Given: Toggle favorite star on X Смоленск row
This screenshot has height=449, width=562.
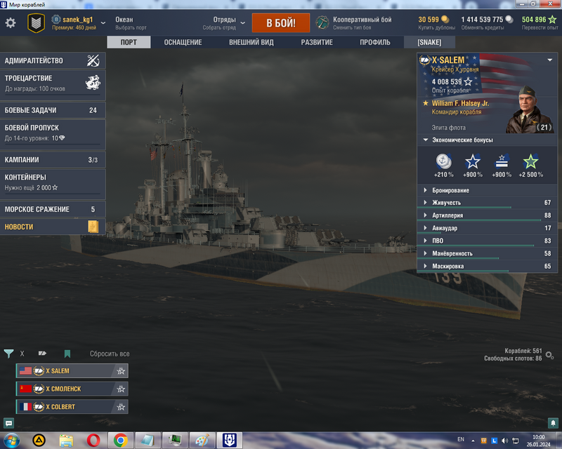Looking at the screenshot, I should coord(121,389).
